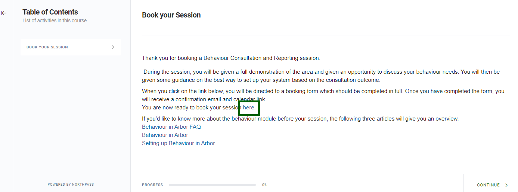518x192 pixels.
Task: Select Book Your Session in the sidebar
Action: [x=47, y=47]
